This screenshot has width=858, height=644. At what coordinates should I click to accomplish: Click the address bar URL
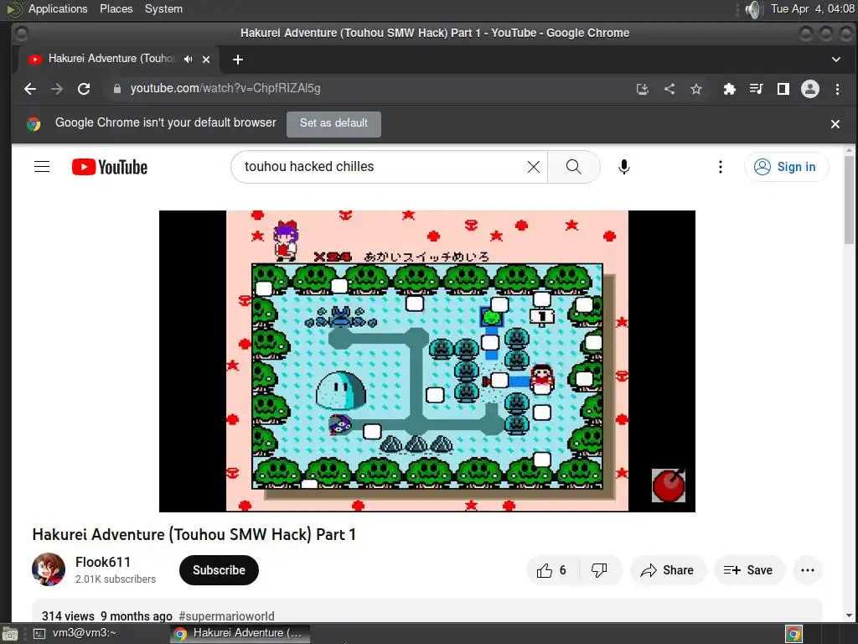(x=225, y=89)
